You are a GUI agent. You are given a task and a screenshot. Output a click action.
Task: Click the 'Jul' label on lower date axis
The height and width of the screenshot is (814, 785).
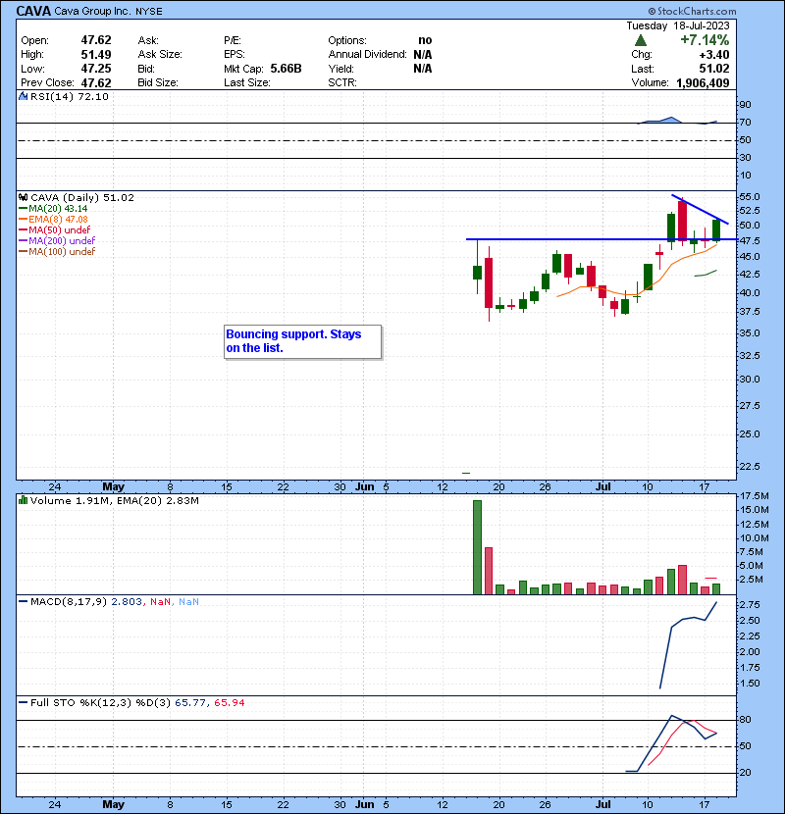602,804
